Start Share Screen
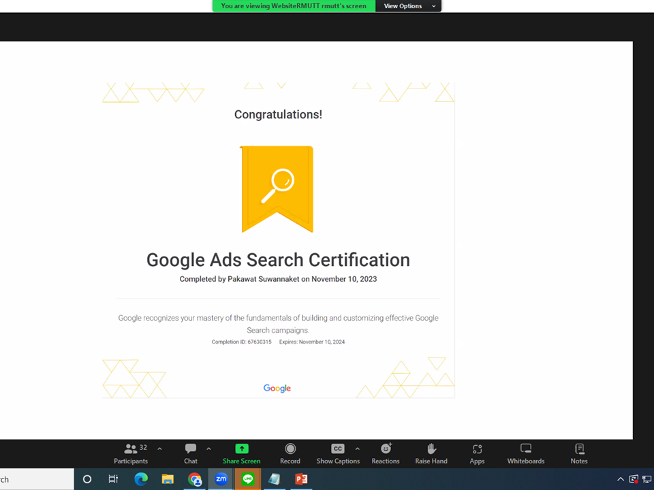Viewport: 654px width, 490px height. coord(241,454)
